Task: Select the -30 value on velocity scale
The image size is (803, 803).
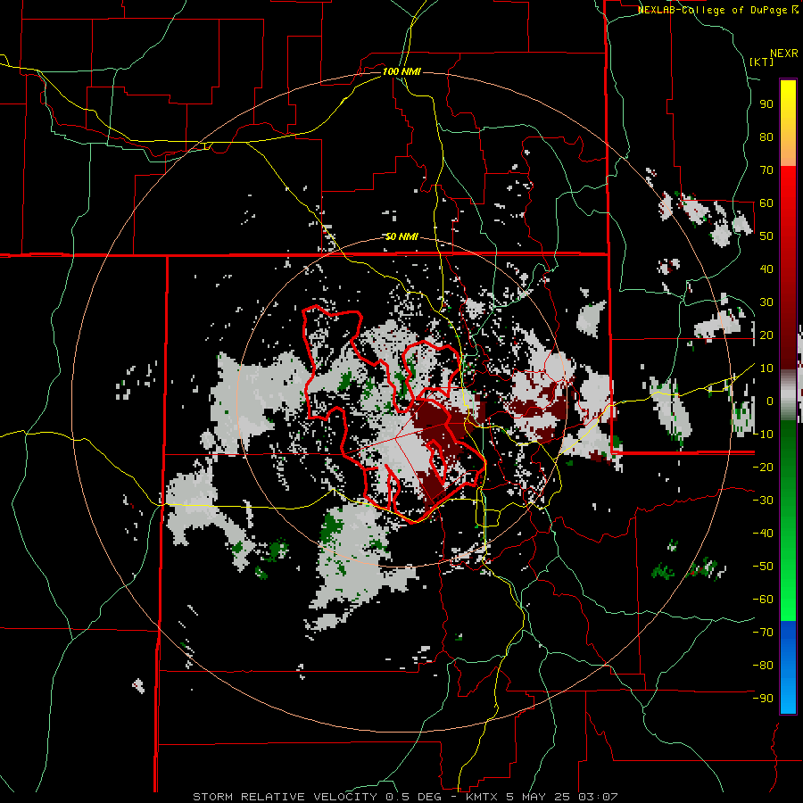Action: click(x=763, y=501)
